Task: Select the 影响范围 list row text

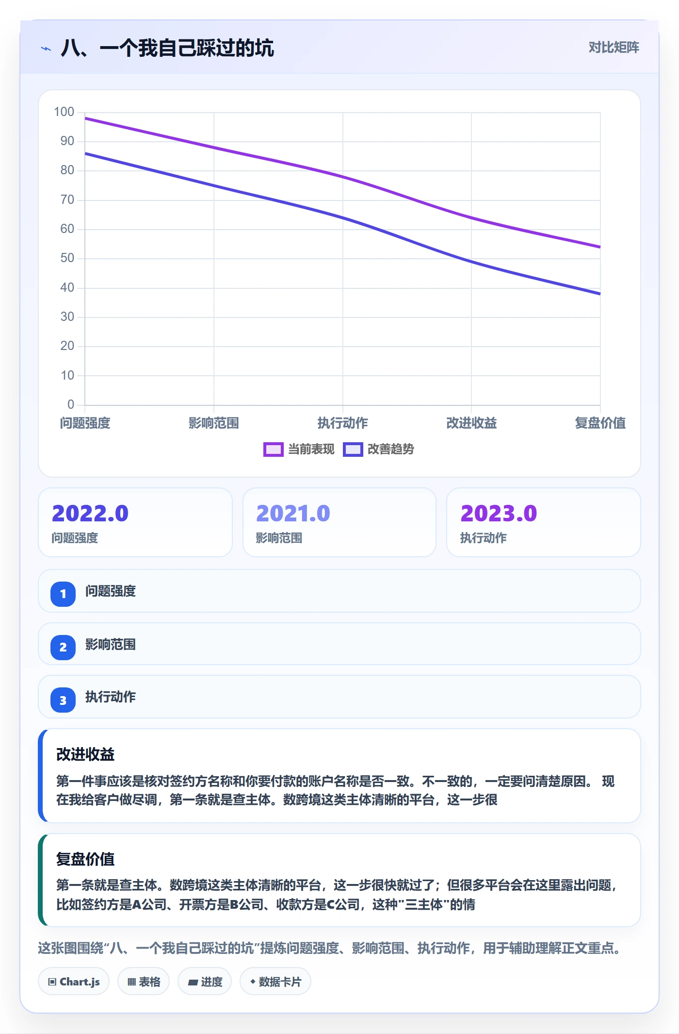Action: coord(111,645)
